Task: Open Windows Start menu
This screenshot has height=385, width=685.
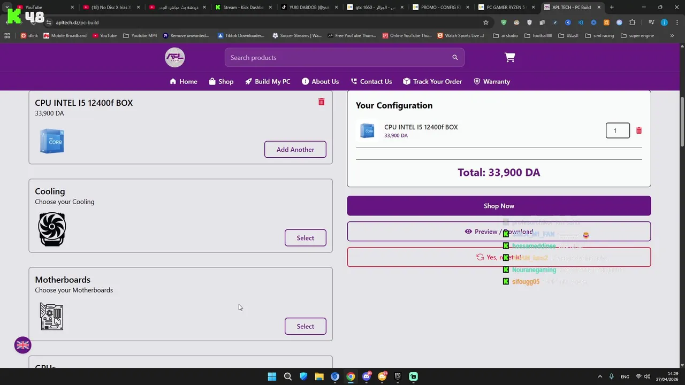Action: point(272,376)
